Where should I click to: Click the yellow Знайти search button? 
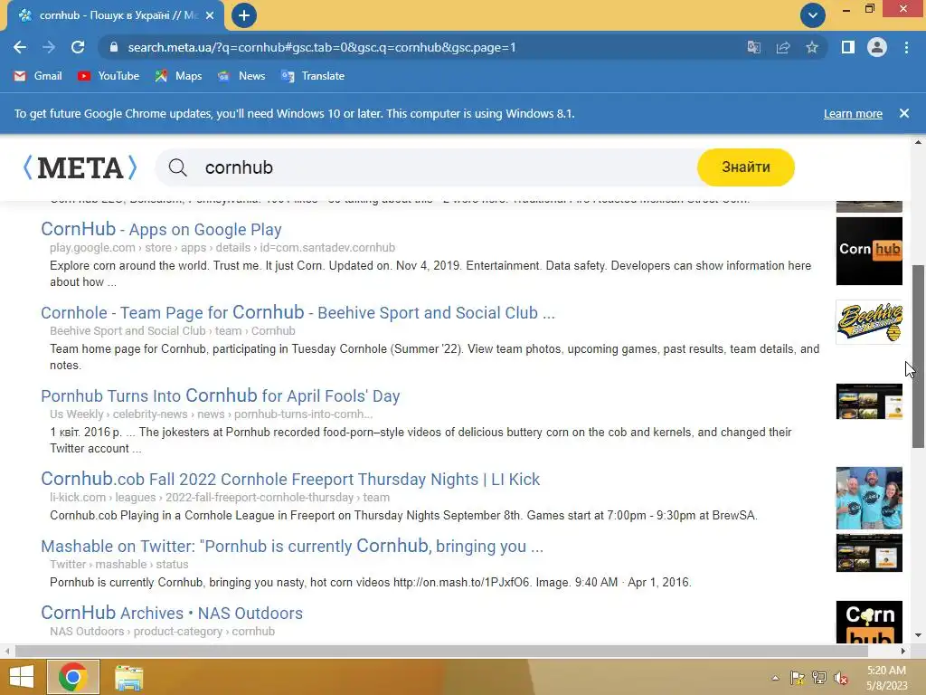coord(746,167)
